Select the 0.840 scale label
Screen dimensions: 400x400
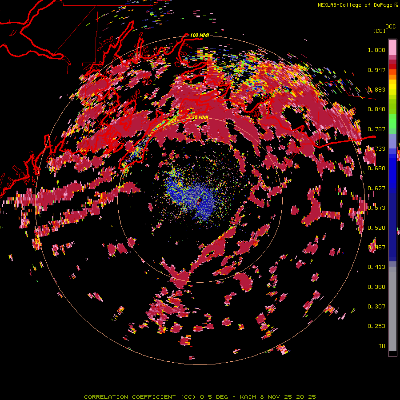(376, 109)
